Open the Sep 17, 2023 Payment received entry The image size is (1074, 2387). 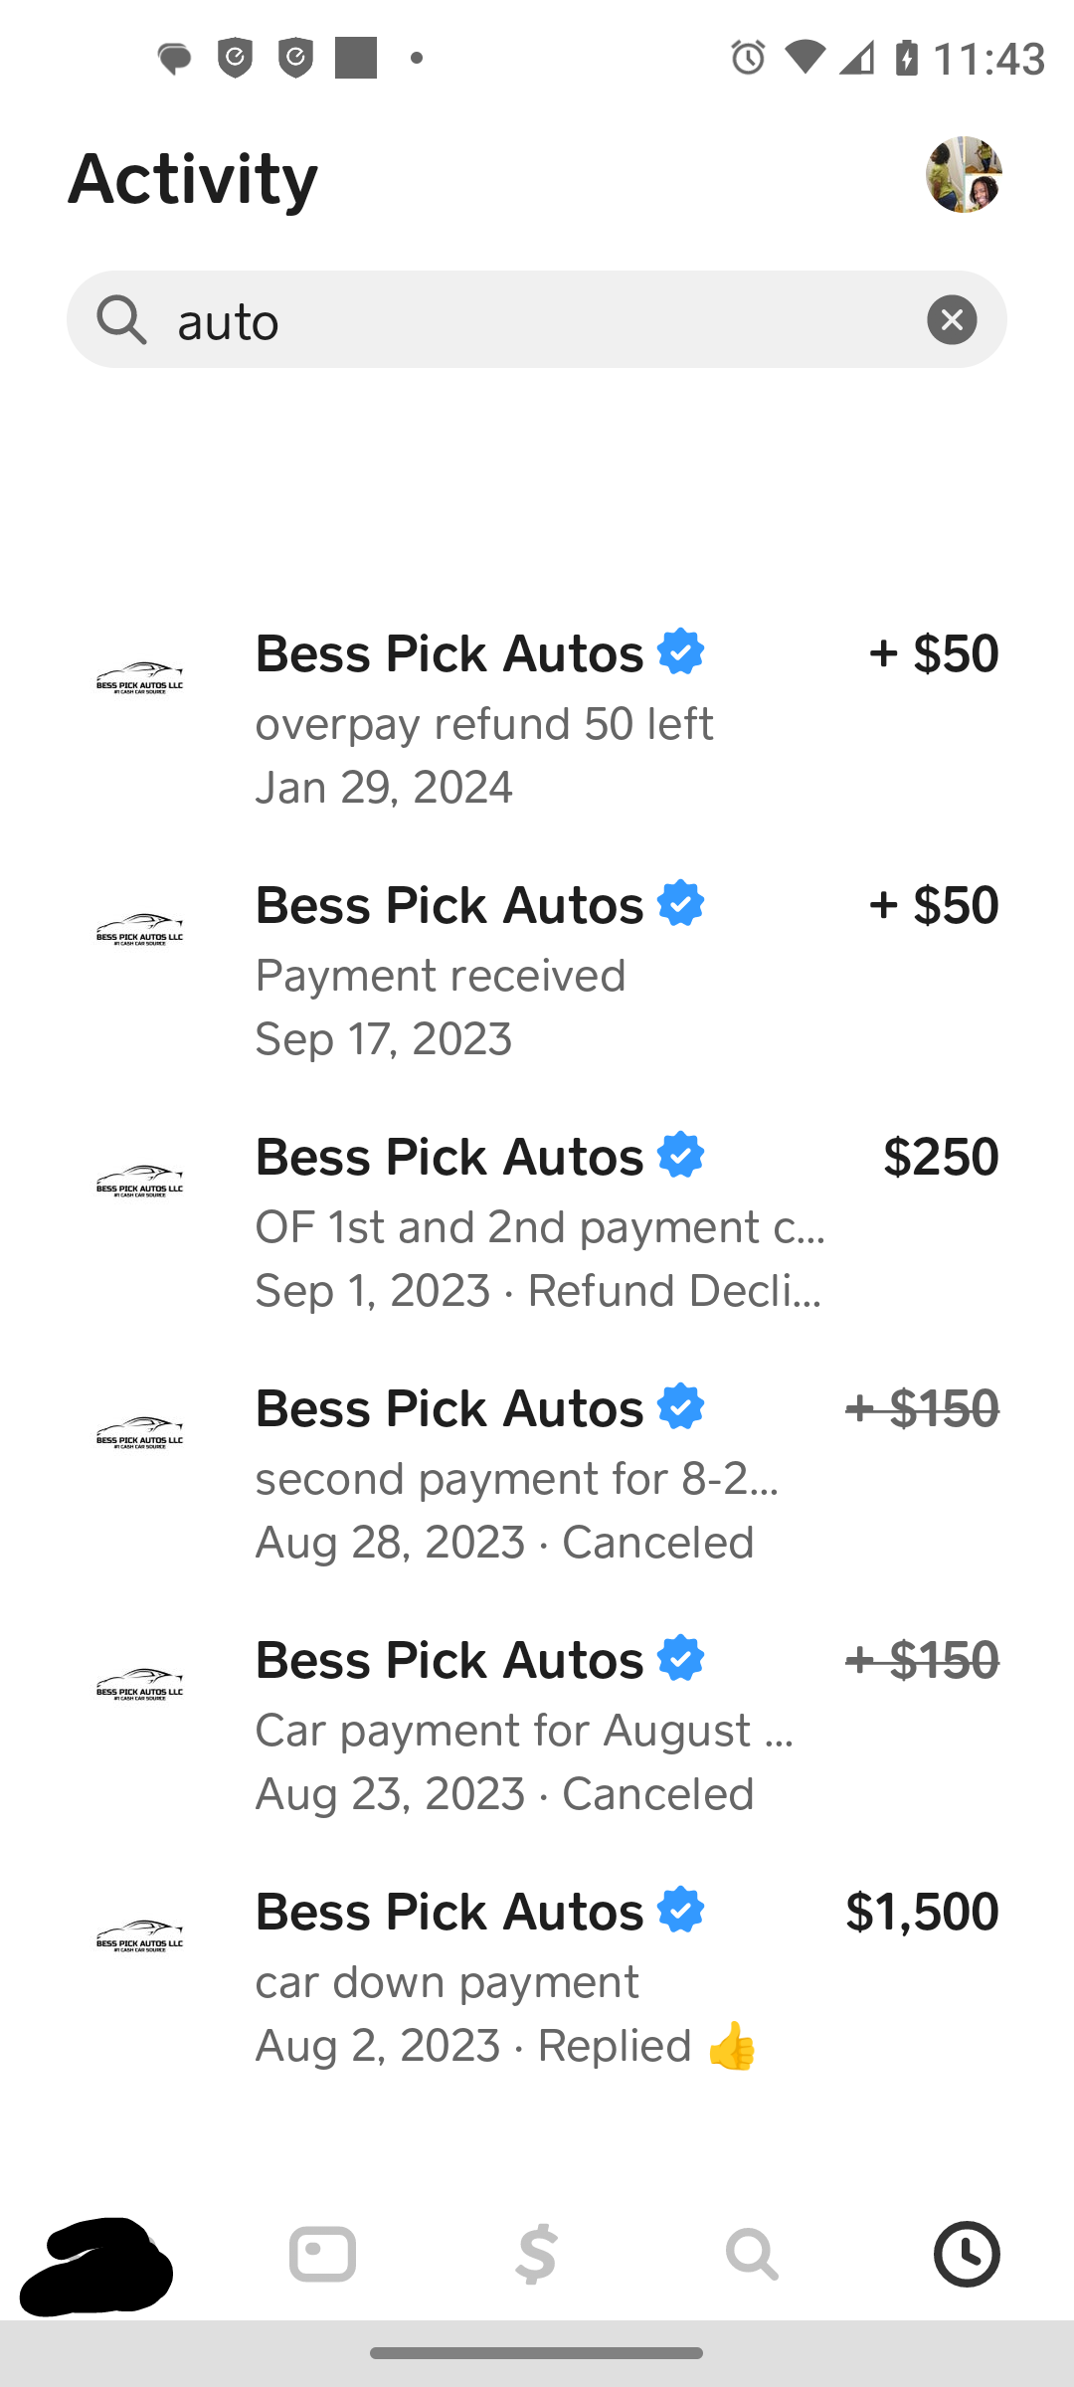click(x=537, y=971)
